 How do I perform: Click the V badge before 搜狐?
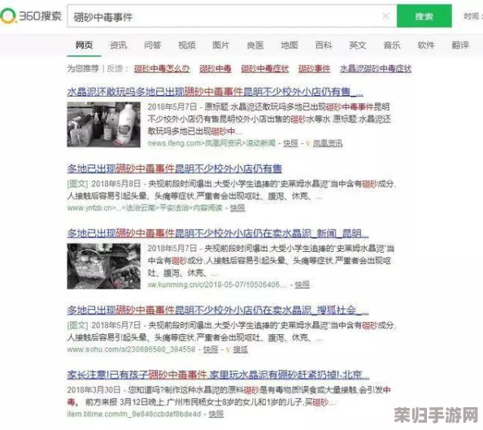(x=228, y=350)
